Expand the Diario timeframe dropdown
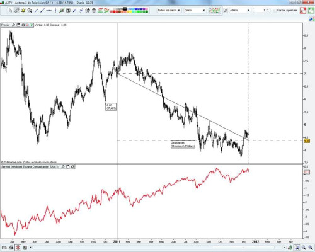The image size is (315, 252). tap(195, 10)
